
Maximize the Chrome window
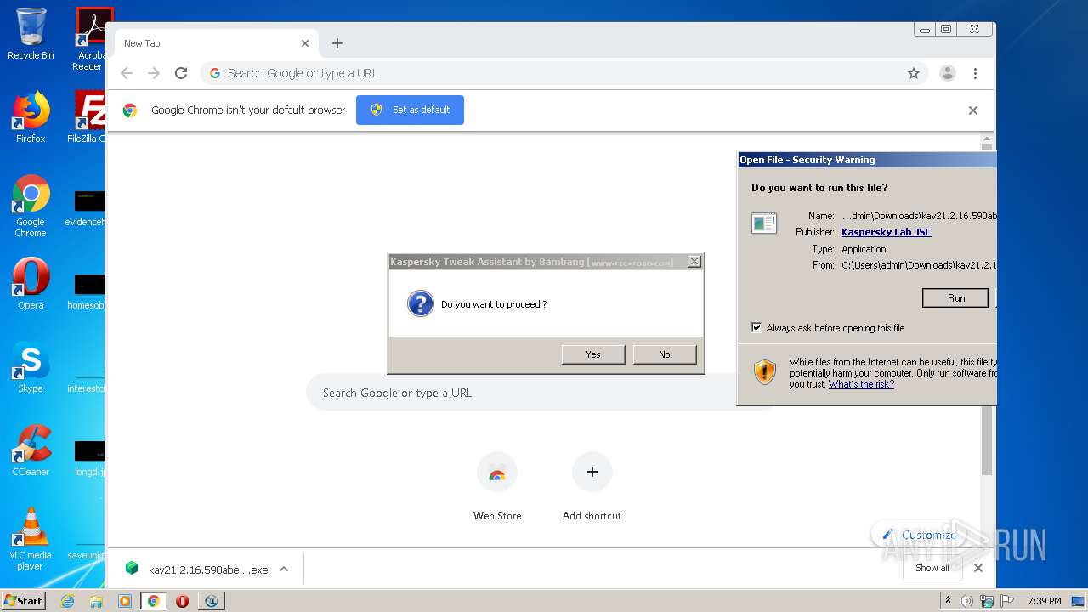pyautogui.click(x=945, y=29)
